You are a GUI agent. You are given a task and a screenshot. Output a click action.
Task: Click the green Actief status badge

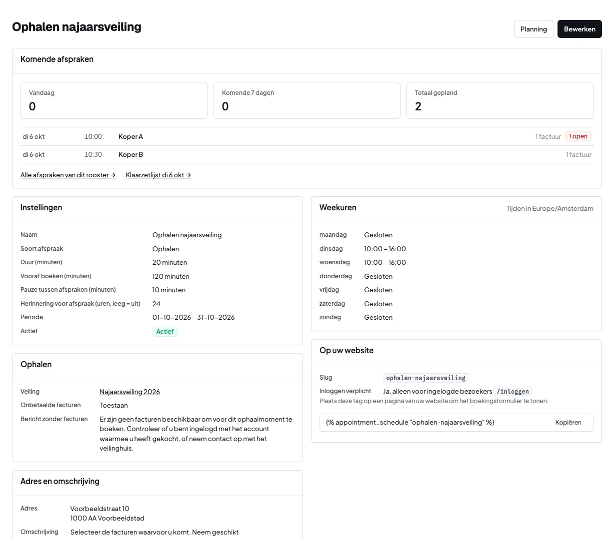(x=165, y=332)
